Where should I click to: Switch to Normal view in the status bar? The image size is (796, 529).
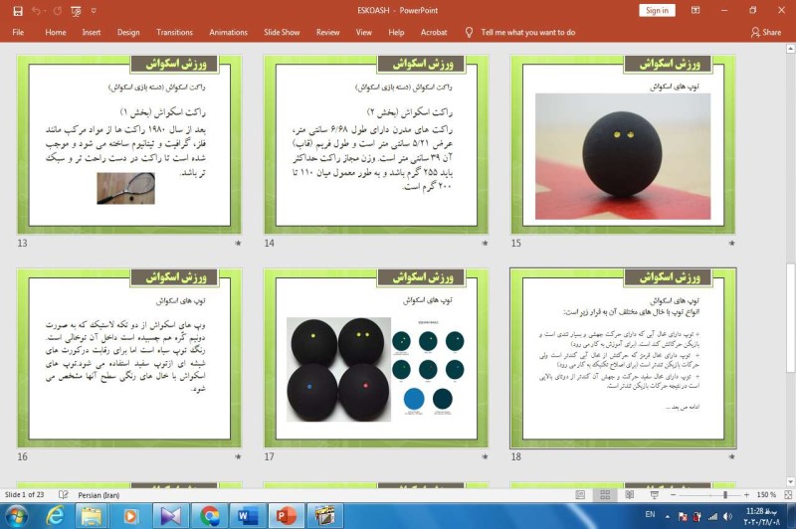[579, 494]
